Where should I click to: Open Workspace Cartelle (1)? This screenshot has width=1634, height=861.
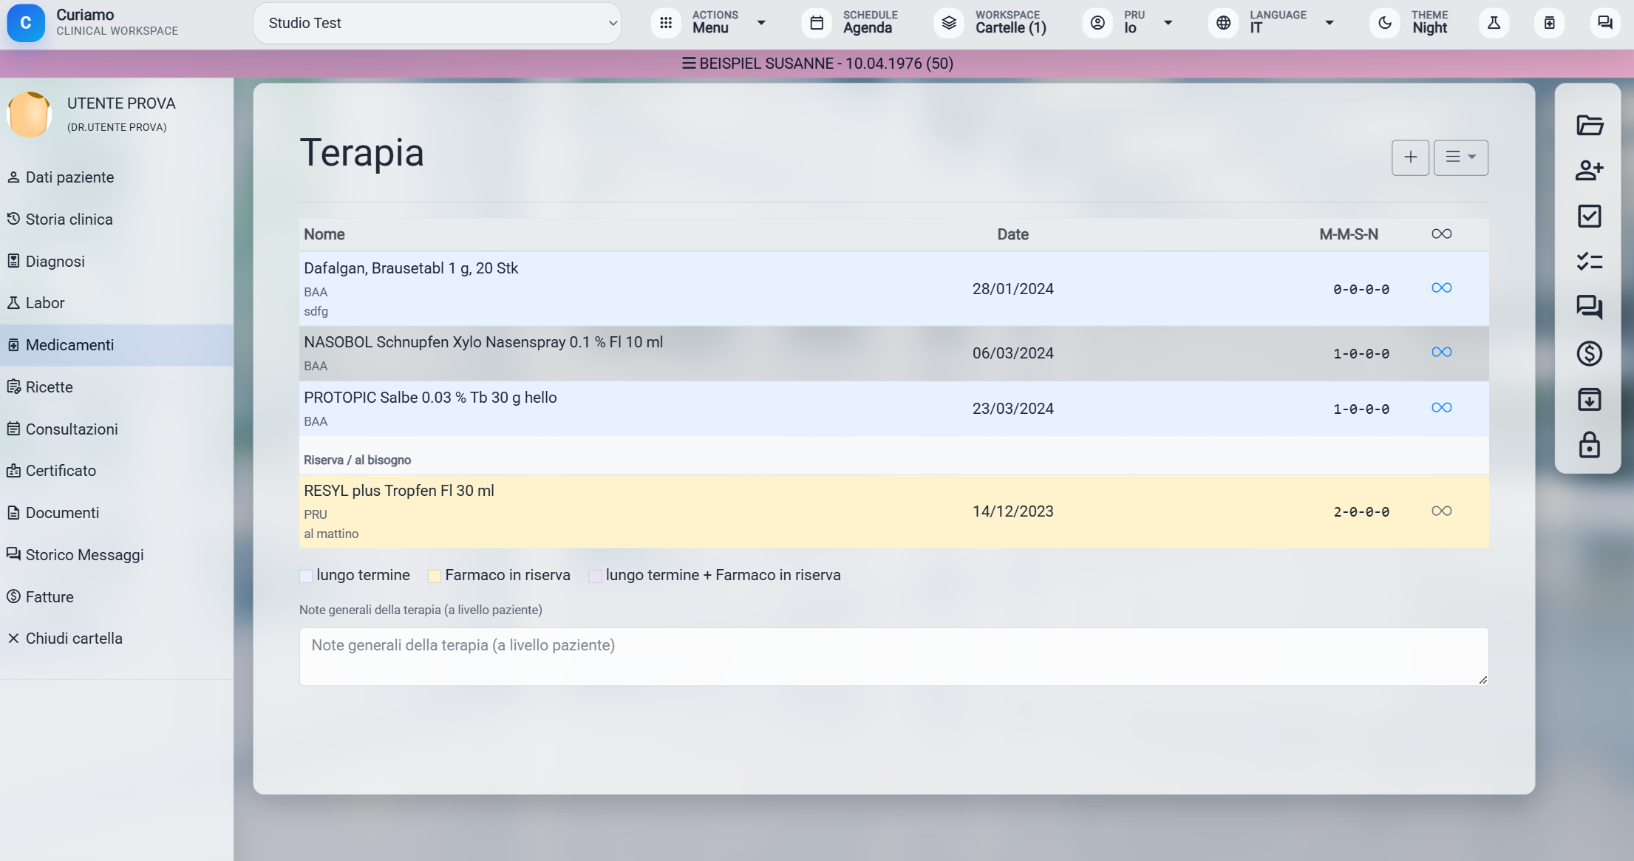[x=990, y=23]
